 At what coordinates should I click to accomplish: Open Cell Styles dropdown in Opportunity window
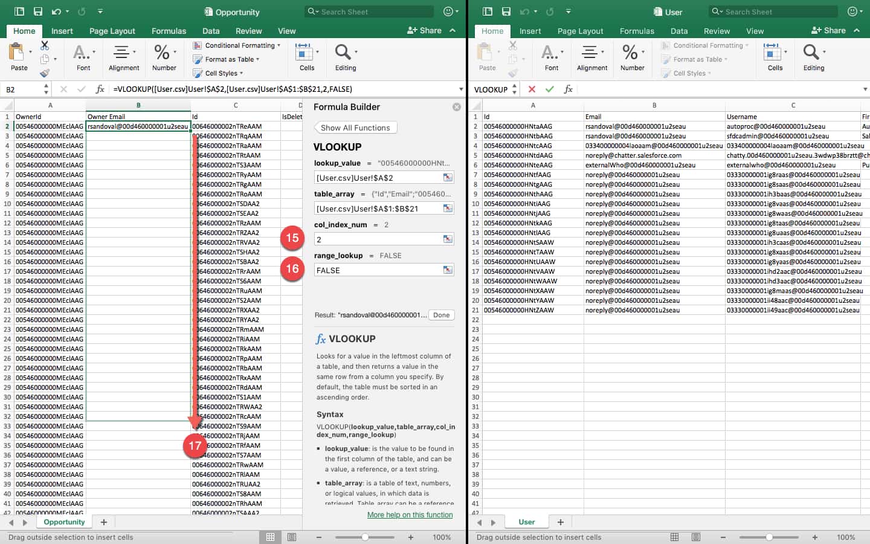pyautogui.click(x=221, y=73)
